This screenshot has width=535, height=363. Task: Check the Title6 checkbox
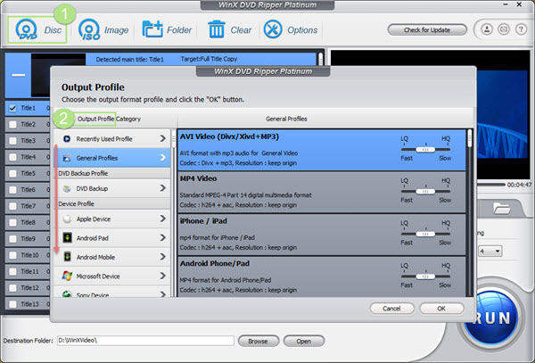[12, 190]
